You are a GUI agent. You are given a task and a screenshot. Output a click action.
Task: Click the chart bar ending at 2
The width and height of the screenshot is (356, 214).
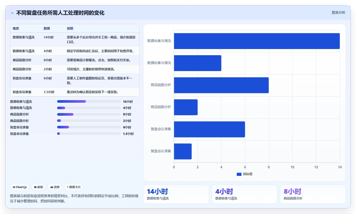(x=186, y=107)
